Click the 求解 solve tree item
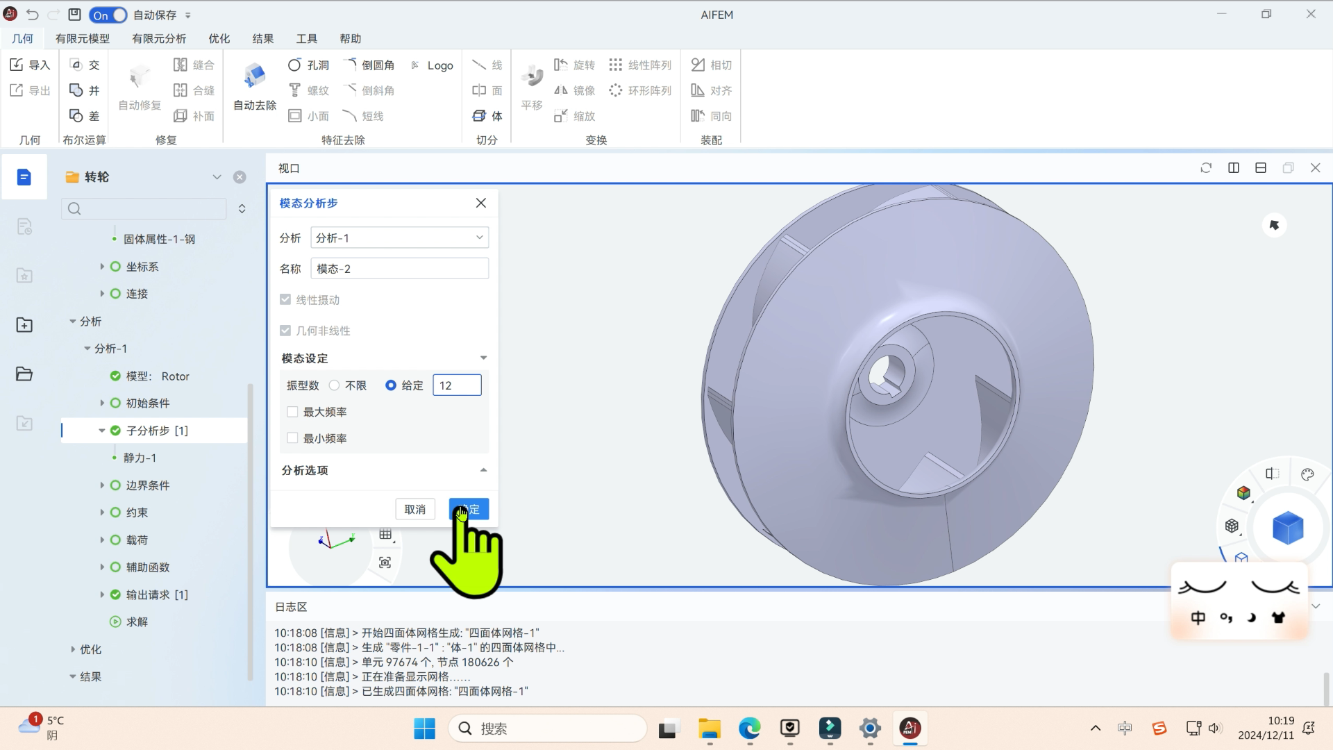The image size is (1333, 750). click(x=137, y=622)
